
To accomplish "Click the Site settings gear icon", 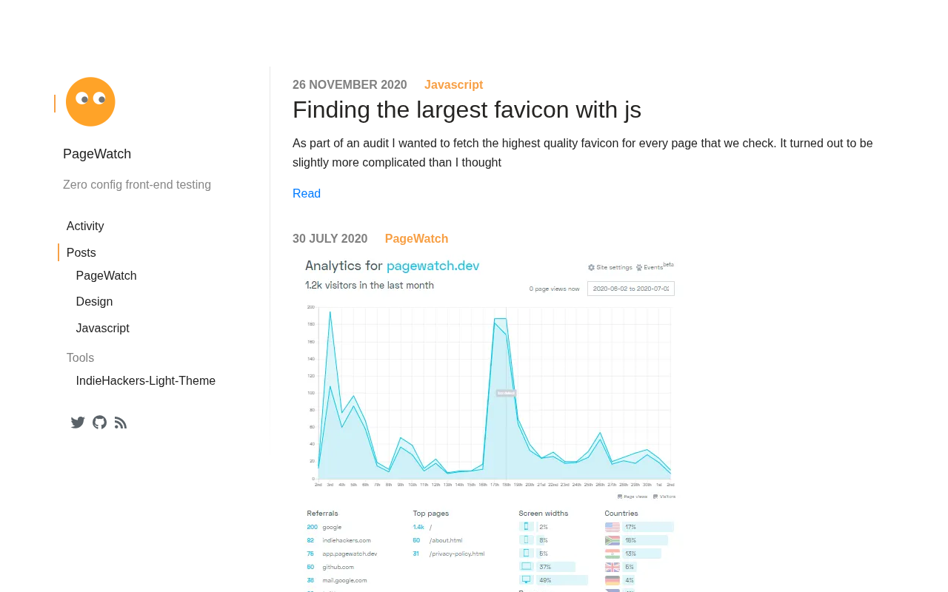I will click(592, 267).
